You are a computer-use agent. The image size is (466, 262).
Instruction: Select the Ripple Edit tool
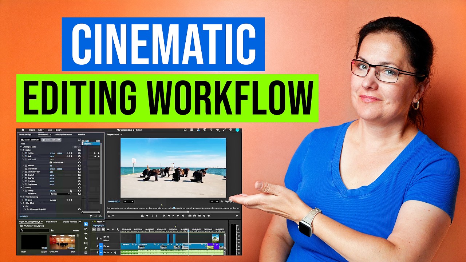pyautogui.click(x=86, y=234)
